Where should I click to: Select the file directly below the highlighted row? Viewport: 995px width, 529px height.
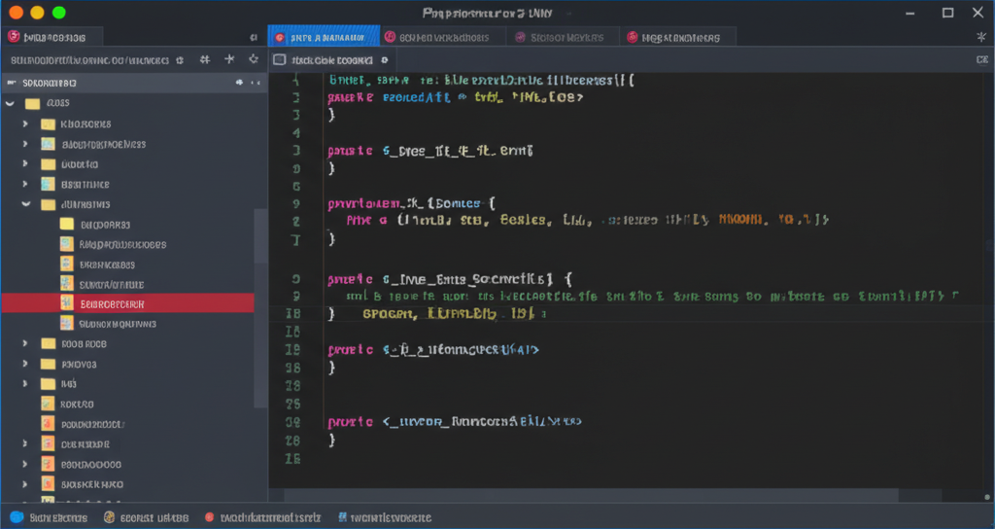[127, 324]
